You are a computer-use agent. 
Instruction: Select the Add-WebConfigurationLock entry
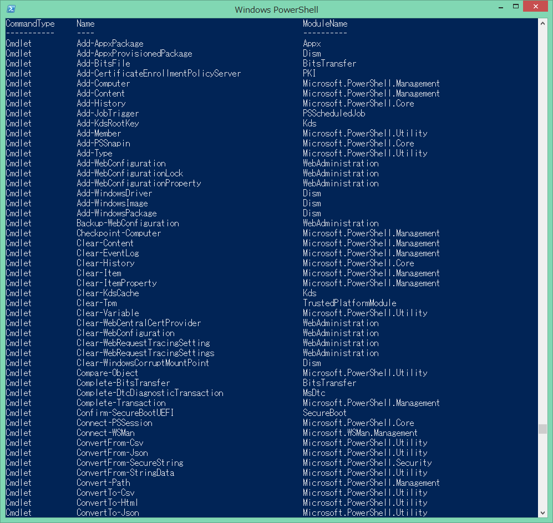click(x=130, y=174)
